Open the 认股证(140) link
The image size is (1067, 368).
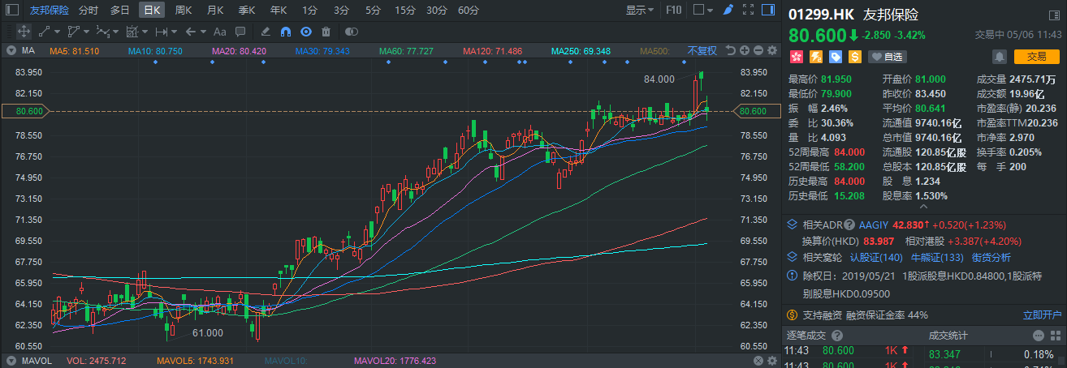click(x=875, y=258)
